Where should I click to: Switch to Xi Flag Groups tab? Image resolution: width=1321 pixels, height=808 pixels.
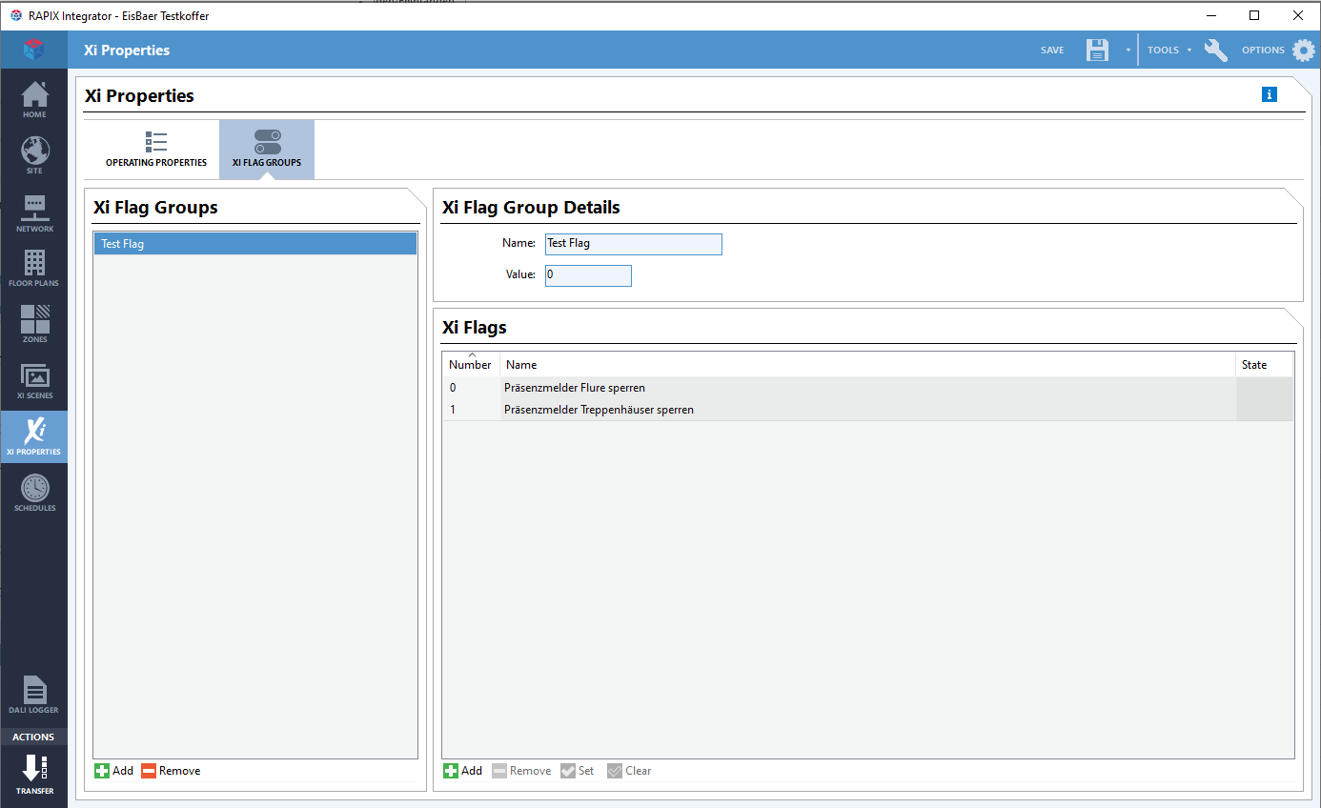(x=267, y=150)
